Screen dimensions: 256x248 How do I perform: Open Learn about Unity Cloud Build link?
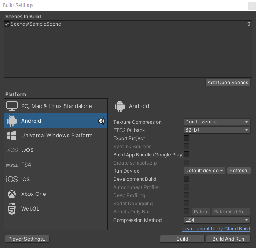216,229
